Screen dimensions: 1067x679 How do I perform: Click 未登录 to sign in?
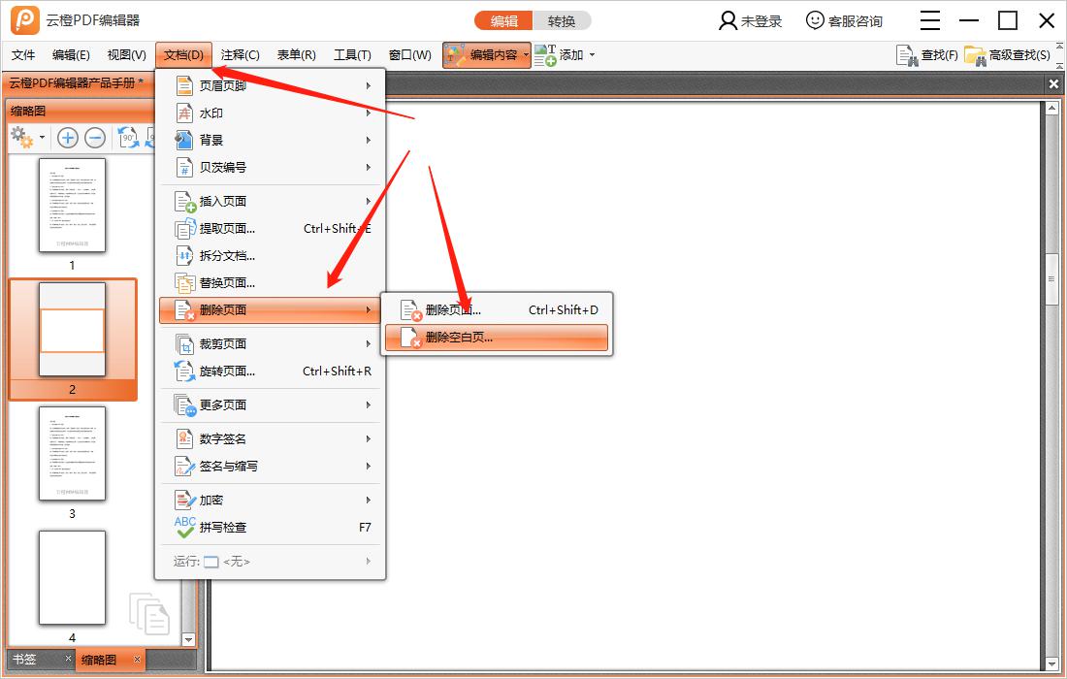[750, 20]
